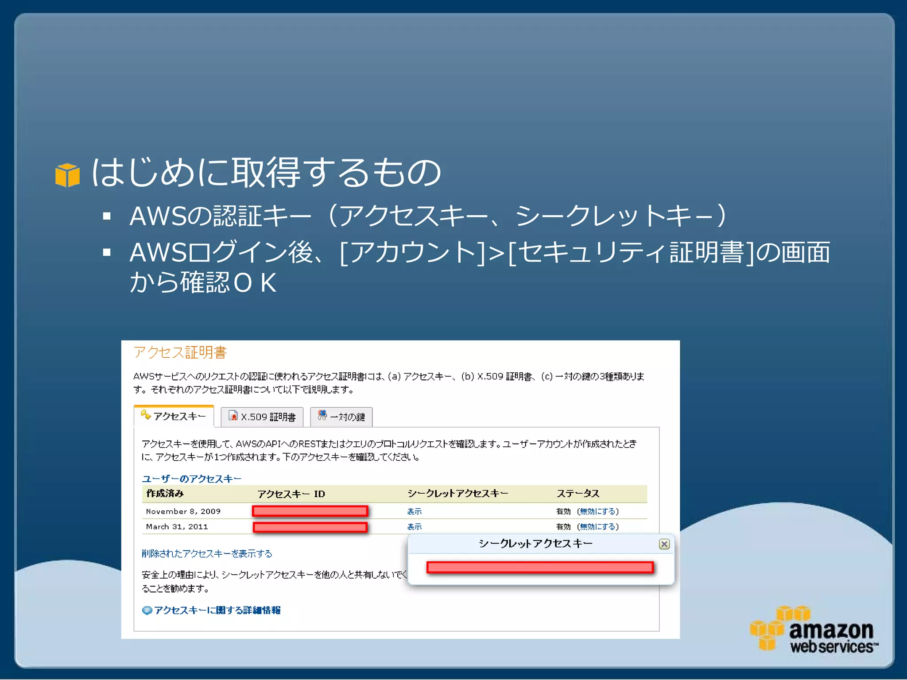Click the yellow box icon beside はじめに取得するもの
The width and height of the screenshot is (907, 680).
point(67,175)
